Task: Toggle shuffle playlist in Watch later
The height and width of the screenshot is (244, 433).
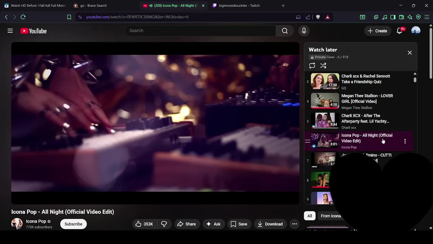Action: pos(323,66)
